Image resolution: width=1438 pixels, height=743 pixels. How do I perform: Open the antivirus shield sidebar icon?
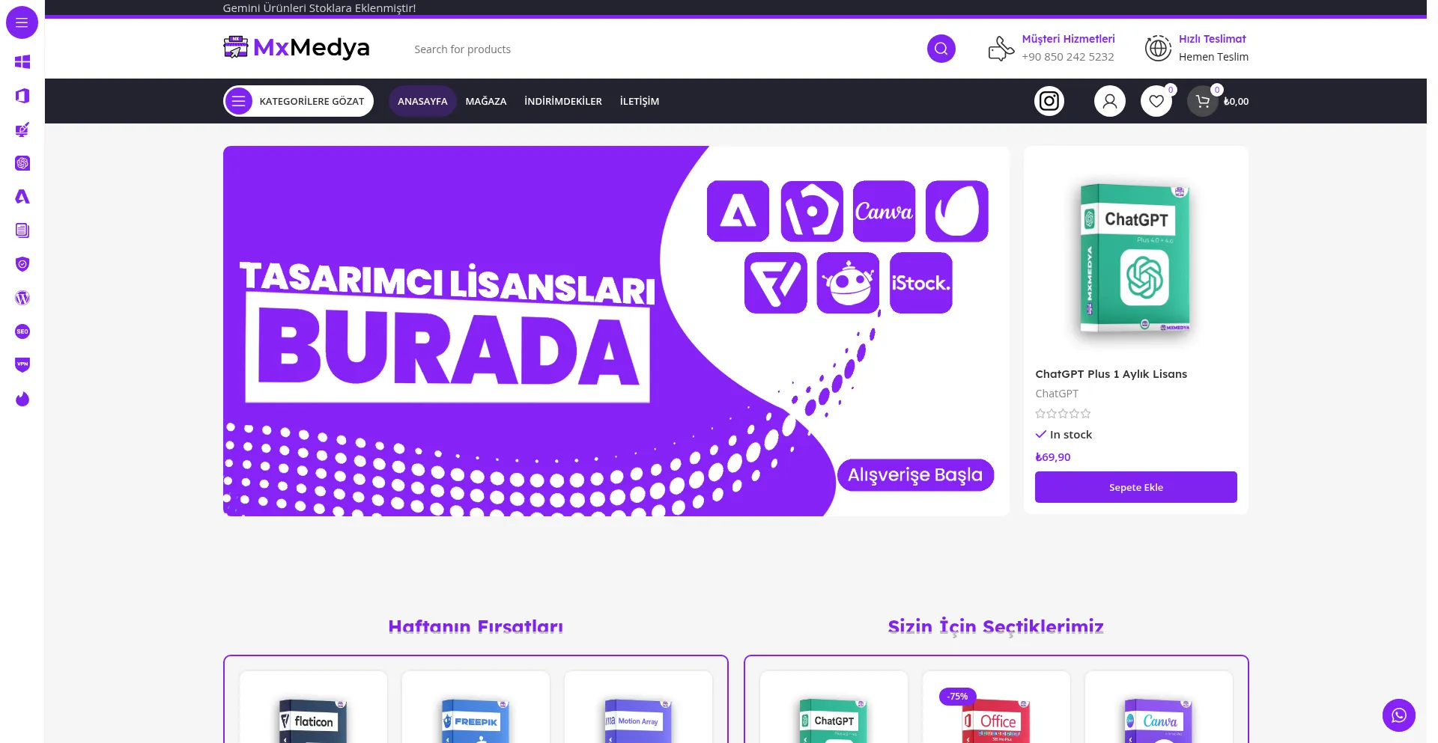coord(22,264)
